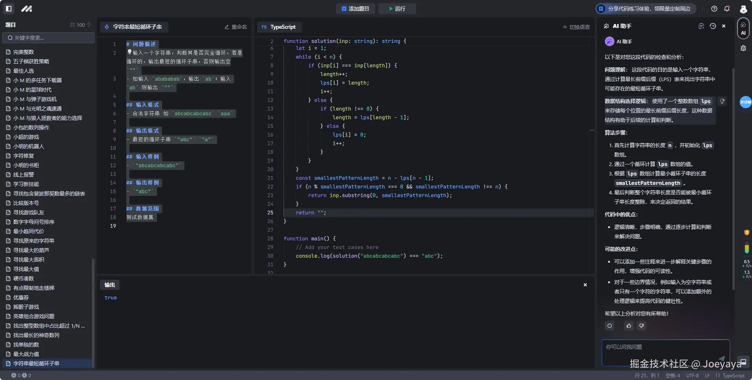Click the 运行 run button
Image resolution: width=752 pixels, height=380 pixels.
pyautogui.click(x=397, y=9)
